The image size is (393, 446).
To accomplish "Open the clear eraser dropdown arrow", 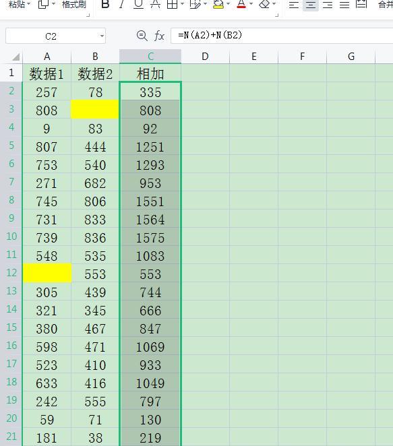I will pos(274,4).
